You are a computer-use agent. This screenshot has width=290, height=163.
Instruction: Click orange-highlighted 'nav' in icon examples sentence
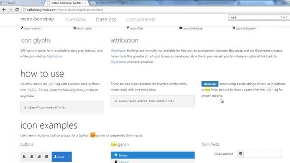click(92, 135)
